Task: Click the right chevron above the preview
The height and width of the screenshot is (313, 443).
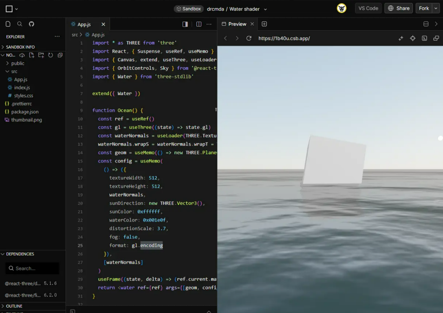Action: point(436,24)
